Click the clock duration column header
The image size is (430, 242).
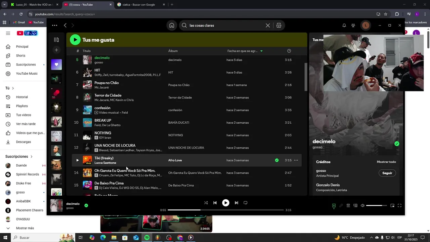[x=289, y=51]
